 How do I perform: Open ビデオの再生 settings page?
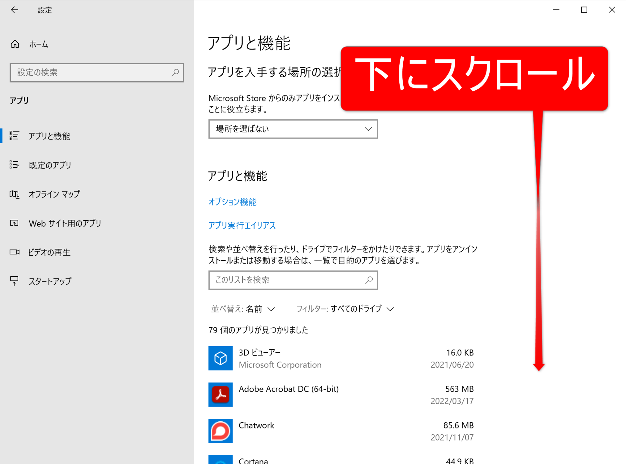[49, 252]
